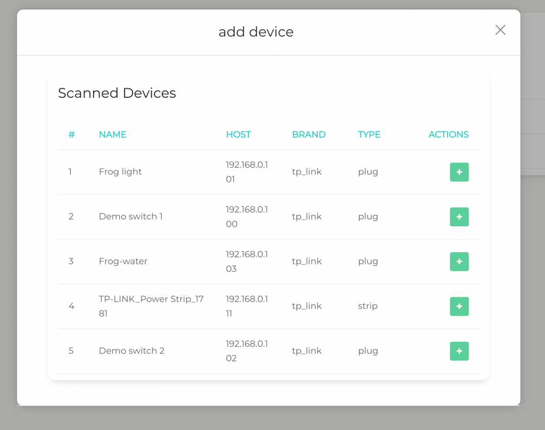The image size is (545, 430).
Task: Click host 192.168.0.102
Action: click(x=247, y=351)
